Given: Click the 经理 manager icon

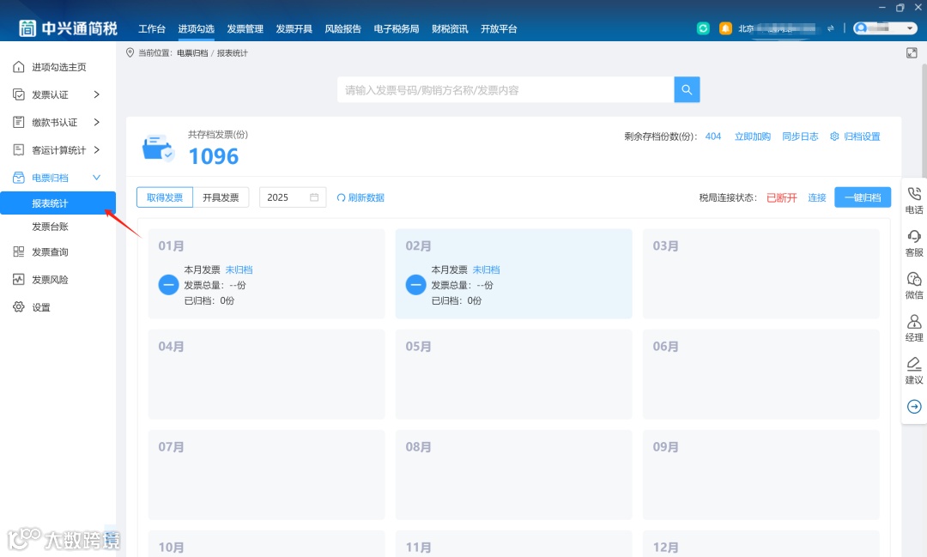Looking at the screenshot, I should point(914,321).
